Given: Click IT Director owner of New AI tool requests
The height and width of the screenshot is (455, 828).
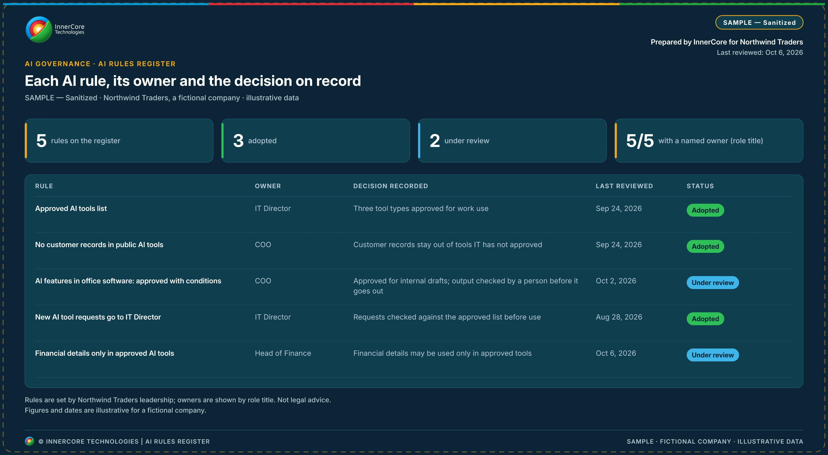Looking at the screenshot, I should pos(272,317).
